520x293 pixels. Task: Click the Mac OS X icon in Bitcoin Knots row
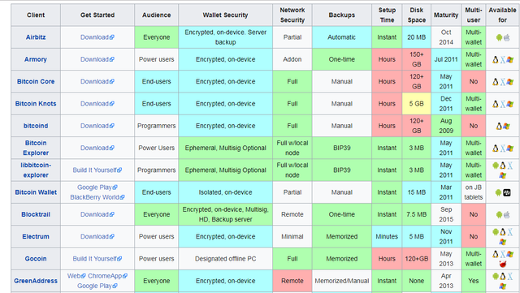pyautogui.click(x=503, y=104)
